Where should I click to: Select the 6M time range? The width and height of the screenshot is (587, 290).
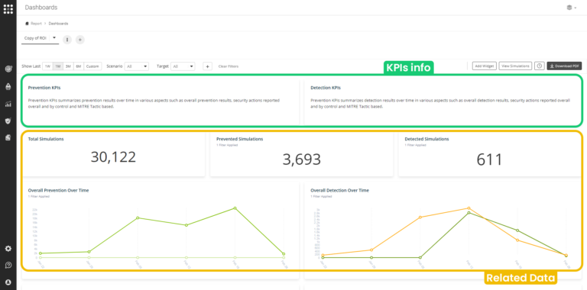pos(79,66)
